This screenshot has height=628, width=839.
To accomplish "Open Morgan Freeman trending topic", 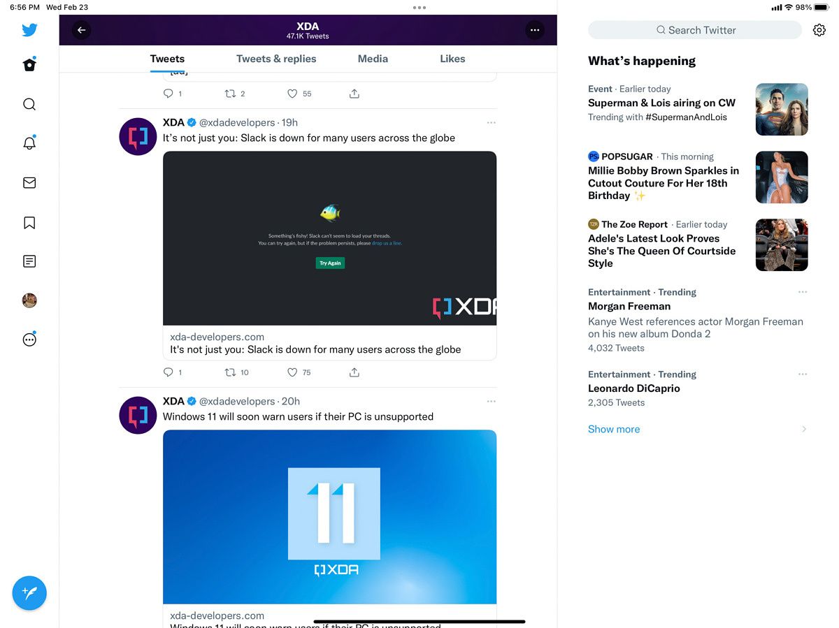I will 629,306.
